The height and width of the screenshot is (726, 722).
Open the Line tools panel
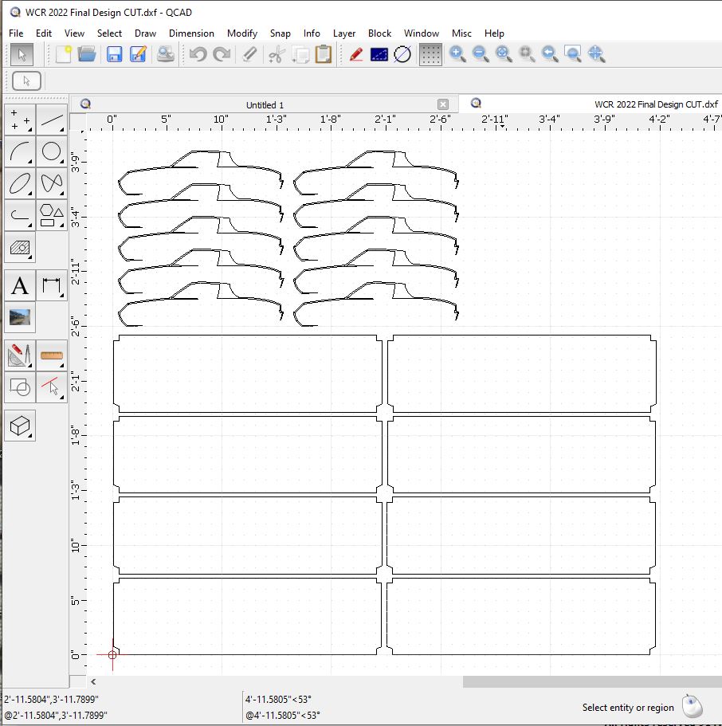tap(52, 120)
